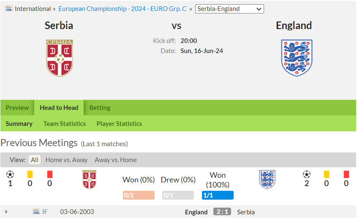Switch view to Away vs. Home

[x=116, y=160]
